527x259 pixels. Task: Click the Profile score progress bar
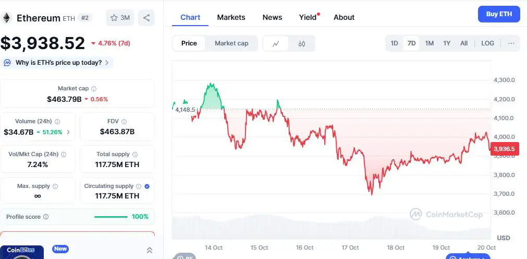click(x=111, y=217)
